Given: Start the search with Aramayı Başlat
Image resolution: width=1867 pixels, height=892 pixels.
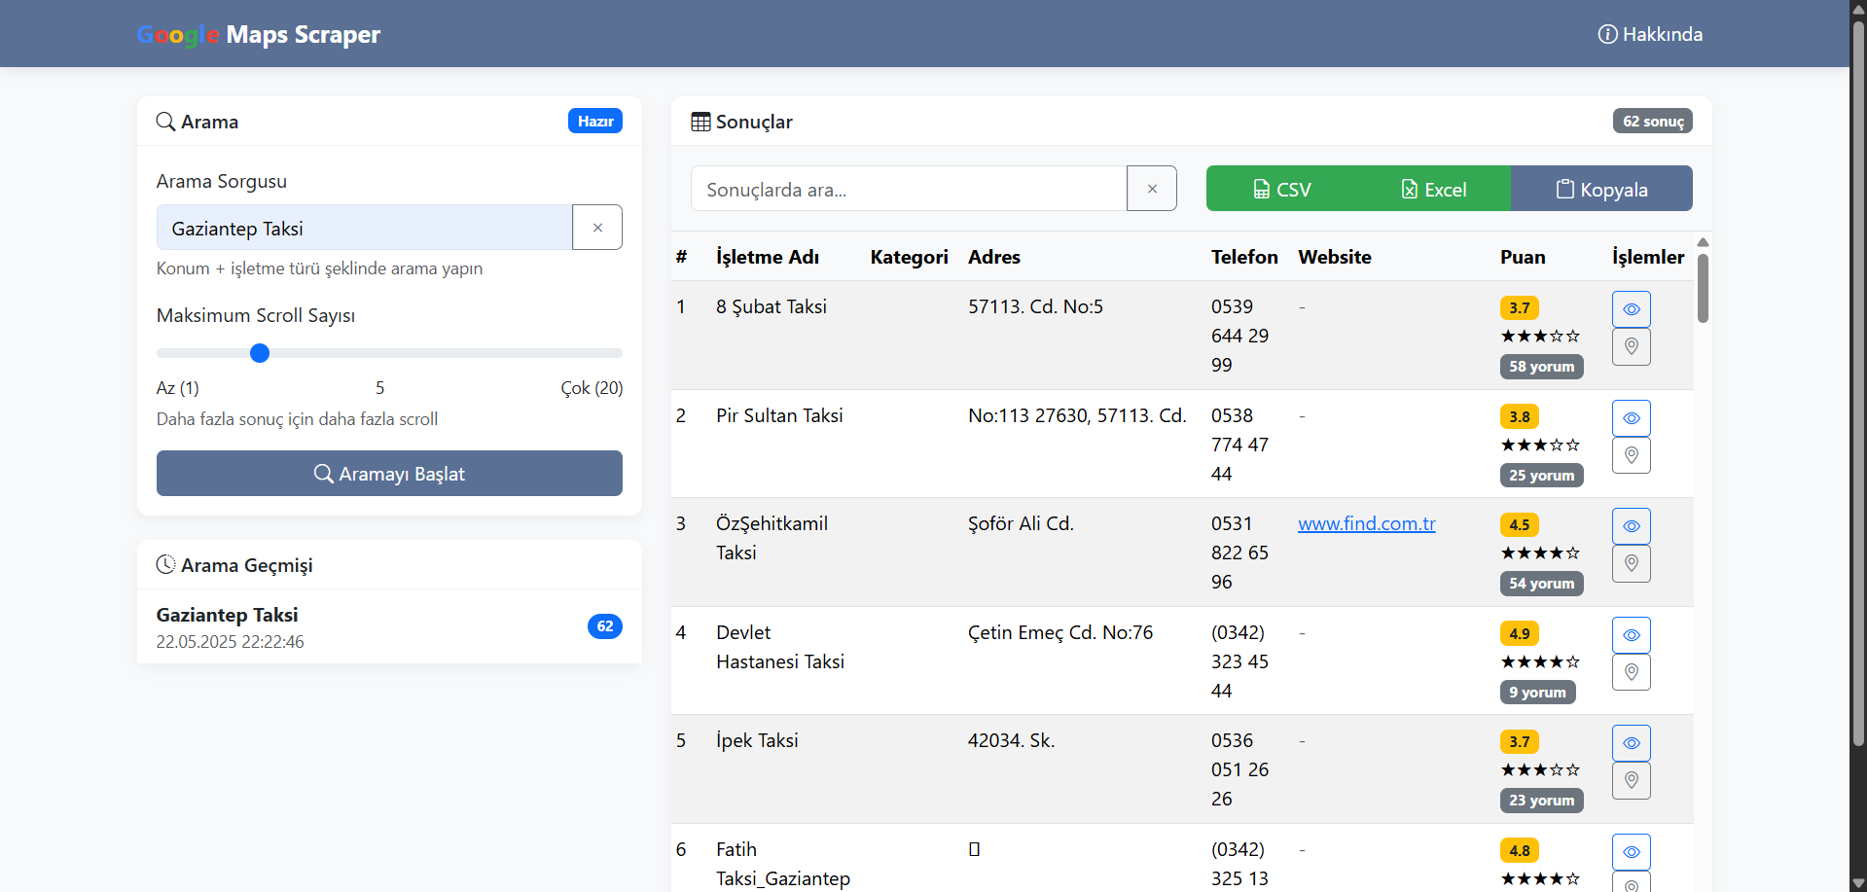Looking at the screenshot, I should tap(389, 474).
